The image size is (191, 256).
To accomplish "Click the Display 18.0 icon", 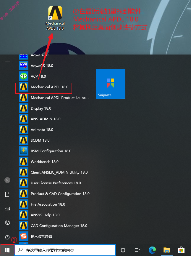I will pyautogui.click(x=24, y=108).
